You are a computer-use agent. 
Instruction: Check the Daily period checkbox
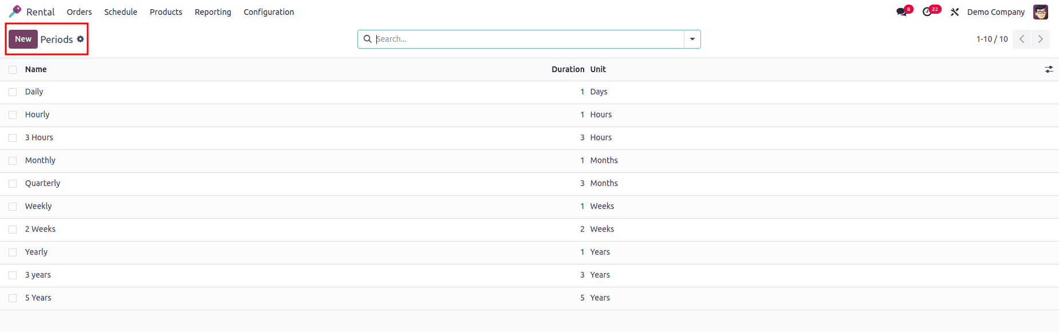13,92
